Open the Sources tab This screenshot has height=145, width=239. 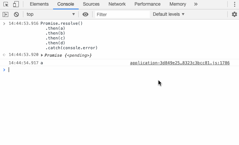91,4
